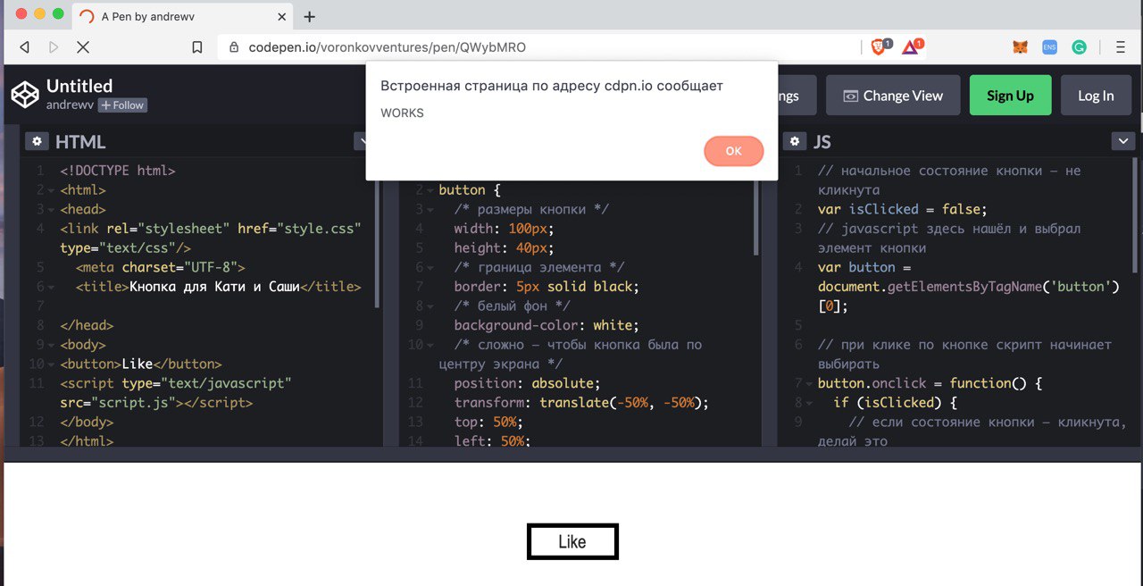Viewport: 1143px width, 586px height.
Task: Click 'position: absolute;' in CSS
Action: (527, 383)
